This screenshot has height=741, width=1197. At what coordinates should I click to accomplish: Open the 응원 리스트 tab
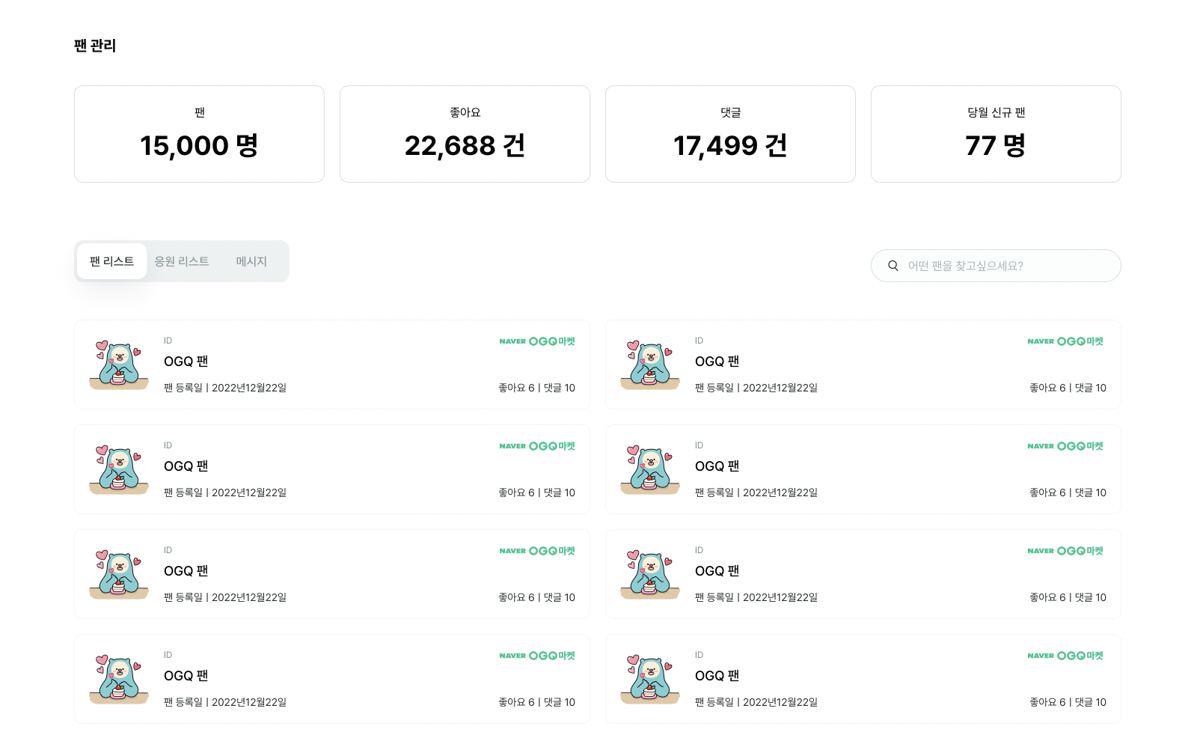pos(182,261)
